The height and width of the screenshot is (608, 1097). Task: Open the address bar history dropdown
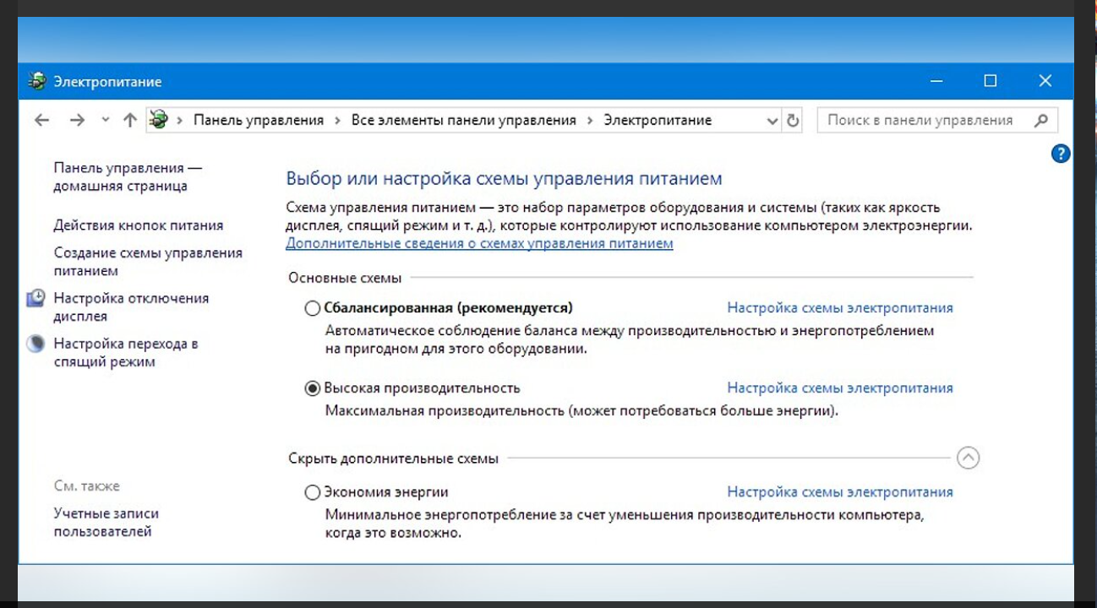coord(772,121)
